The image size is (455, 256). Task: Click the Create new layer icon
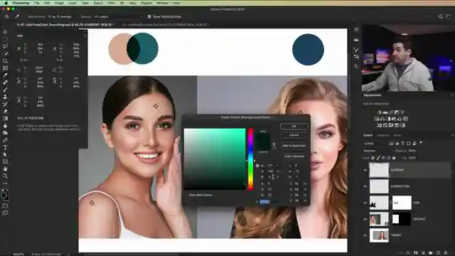pyautogui.click(x=438, y=253)
